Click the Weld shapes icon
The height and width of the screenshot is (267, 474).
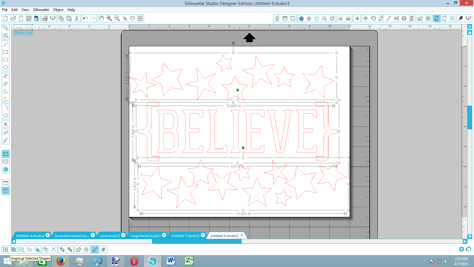(79, 249)
